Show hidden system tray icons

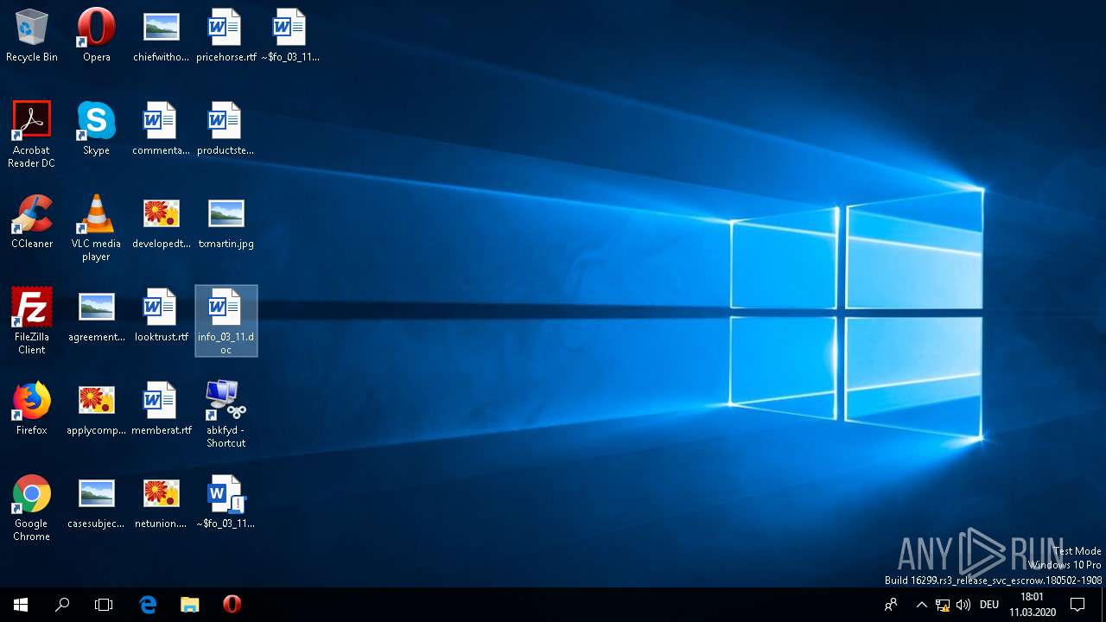click(x=921, y=605)
